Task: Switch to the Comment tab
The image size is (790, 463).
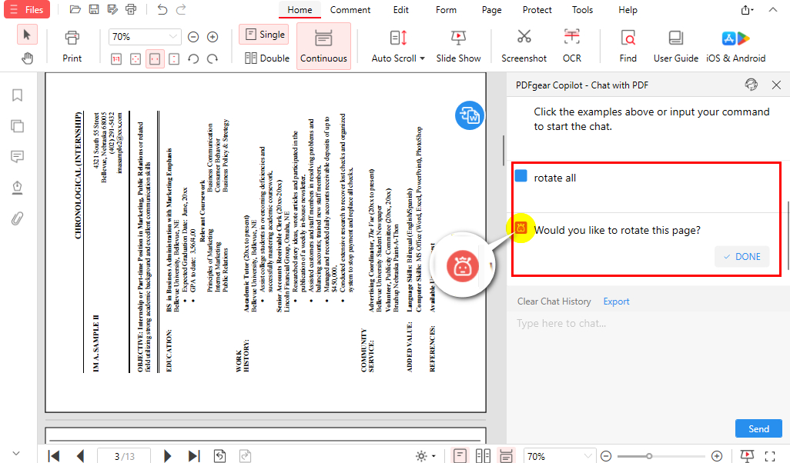Action: (x=350, y=10)
